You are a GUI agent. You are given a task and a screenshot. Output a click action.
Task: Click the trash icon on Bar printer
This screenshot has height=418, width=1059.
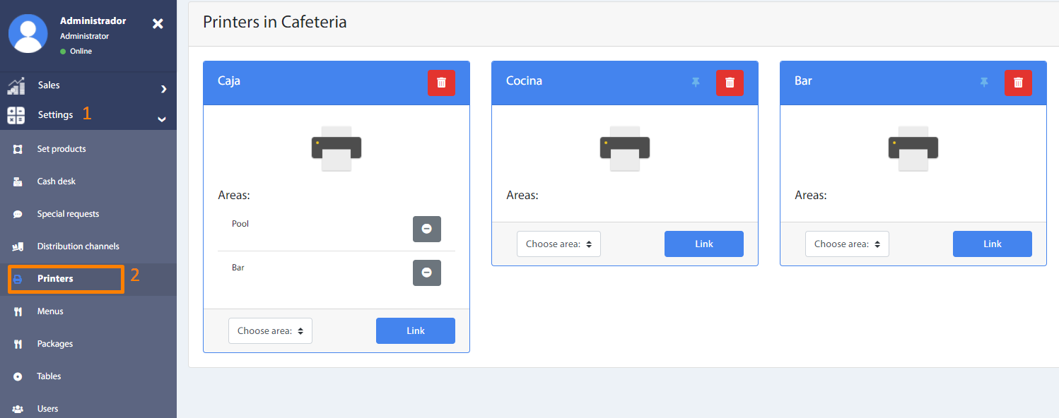click(1018, 83)
